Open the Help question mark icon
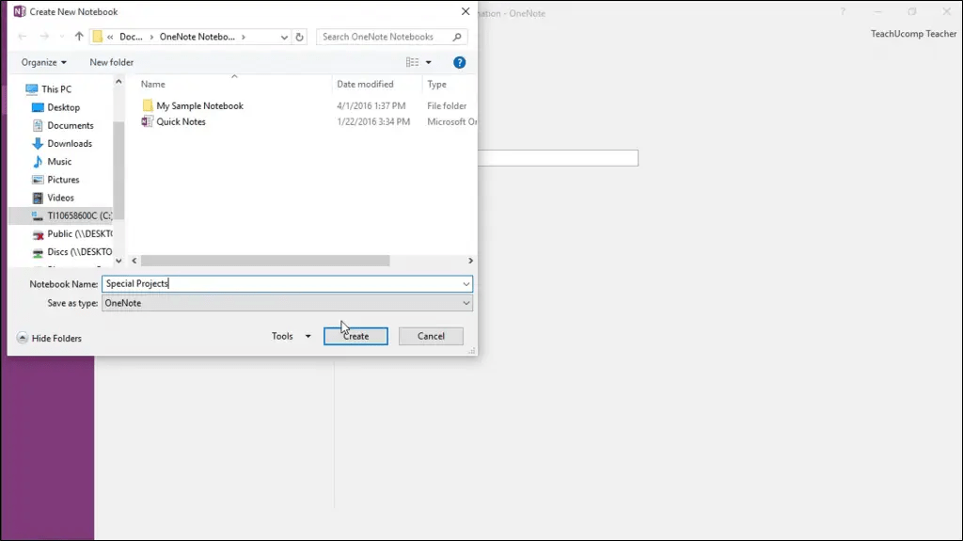The image size is (963, 541). 459,62
